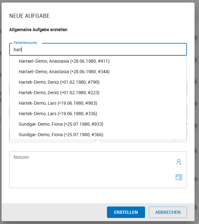Pick Hartek-Demo, Lars patient #903
Viewport: 199px width, 224px height.
58,103
